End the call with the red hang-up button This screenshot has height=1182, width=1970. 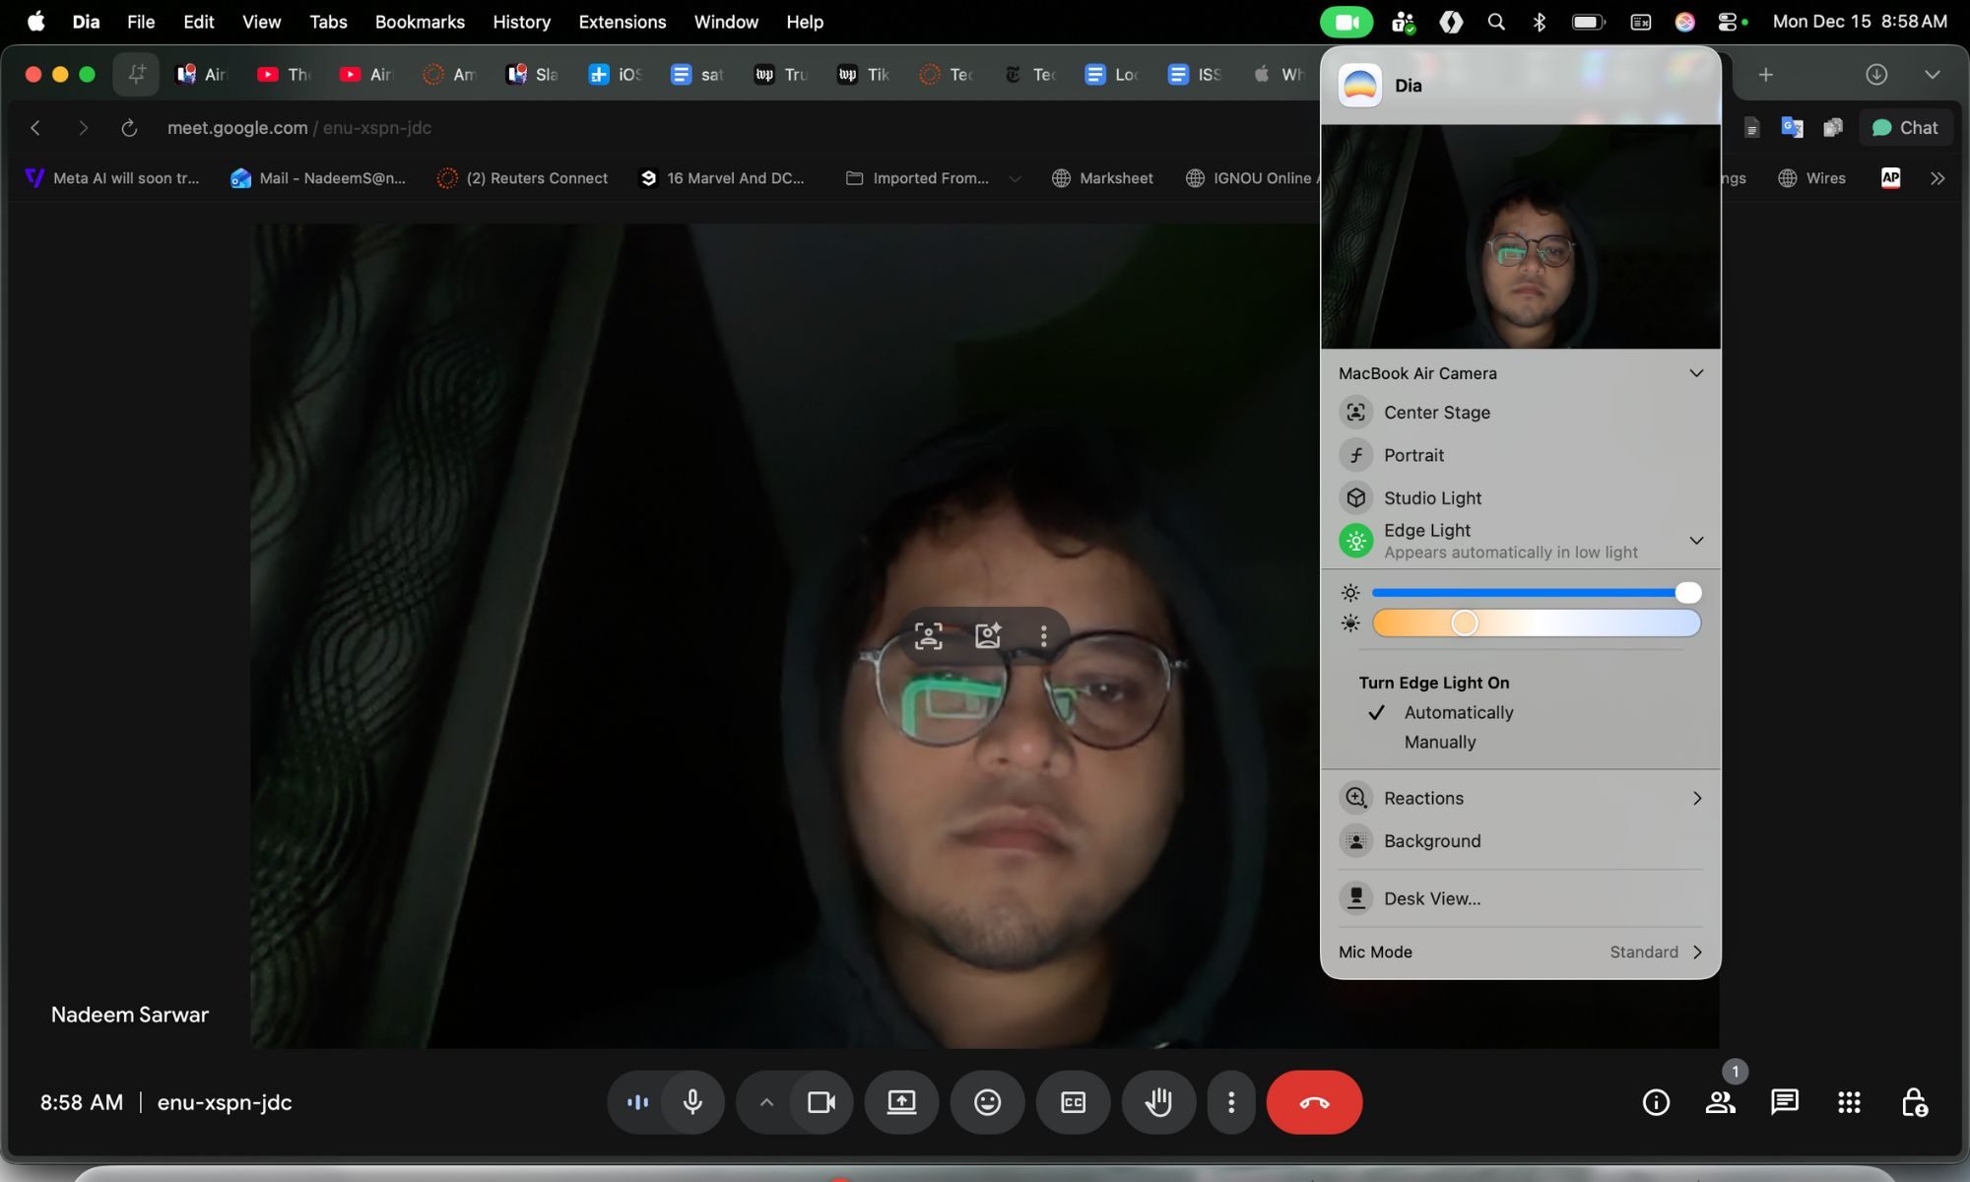coord(1314,1102)
